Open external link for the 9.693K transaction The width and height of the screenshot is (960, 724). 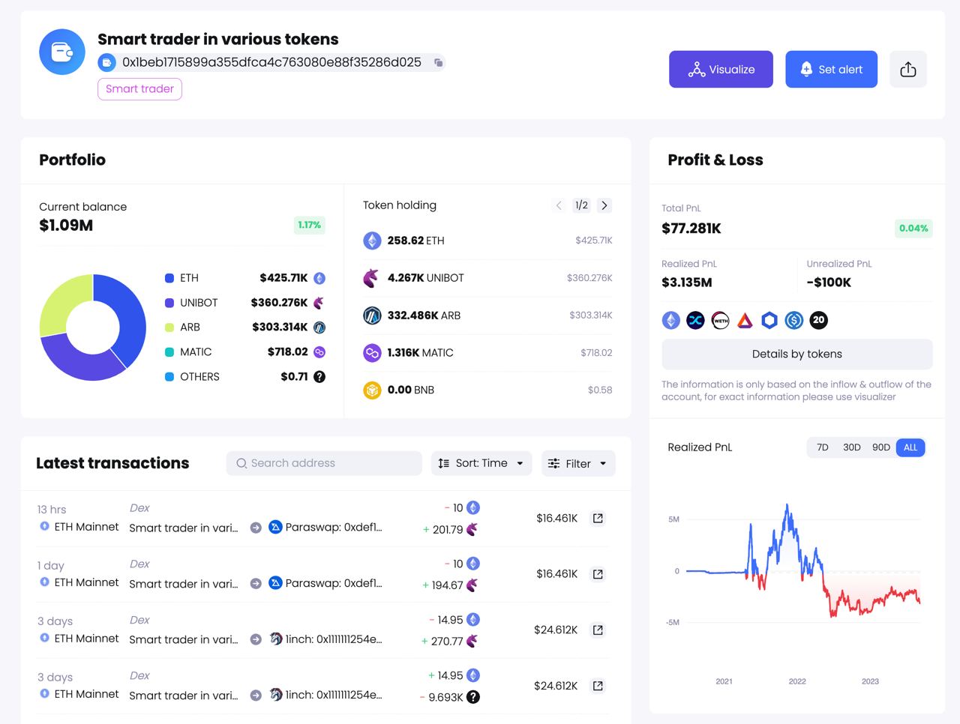pyautogui.click(x=598, y=686)
